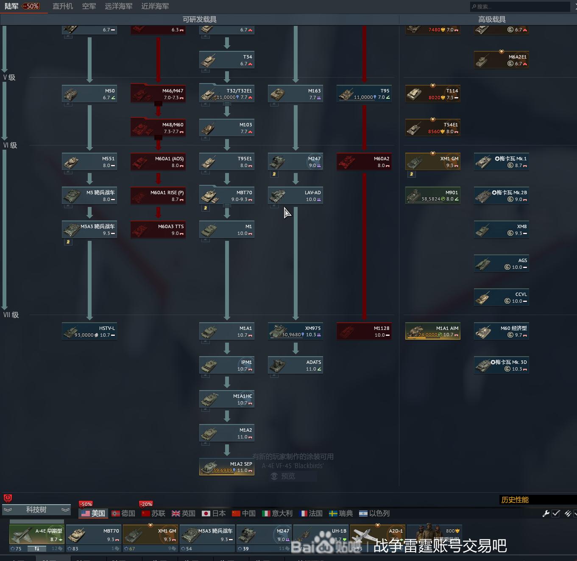Viewport: 577px width, 561px height.
Task: Open the 空军 aviation tab
Action: coord(89,6)
